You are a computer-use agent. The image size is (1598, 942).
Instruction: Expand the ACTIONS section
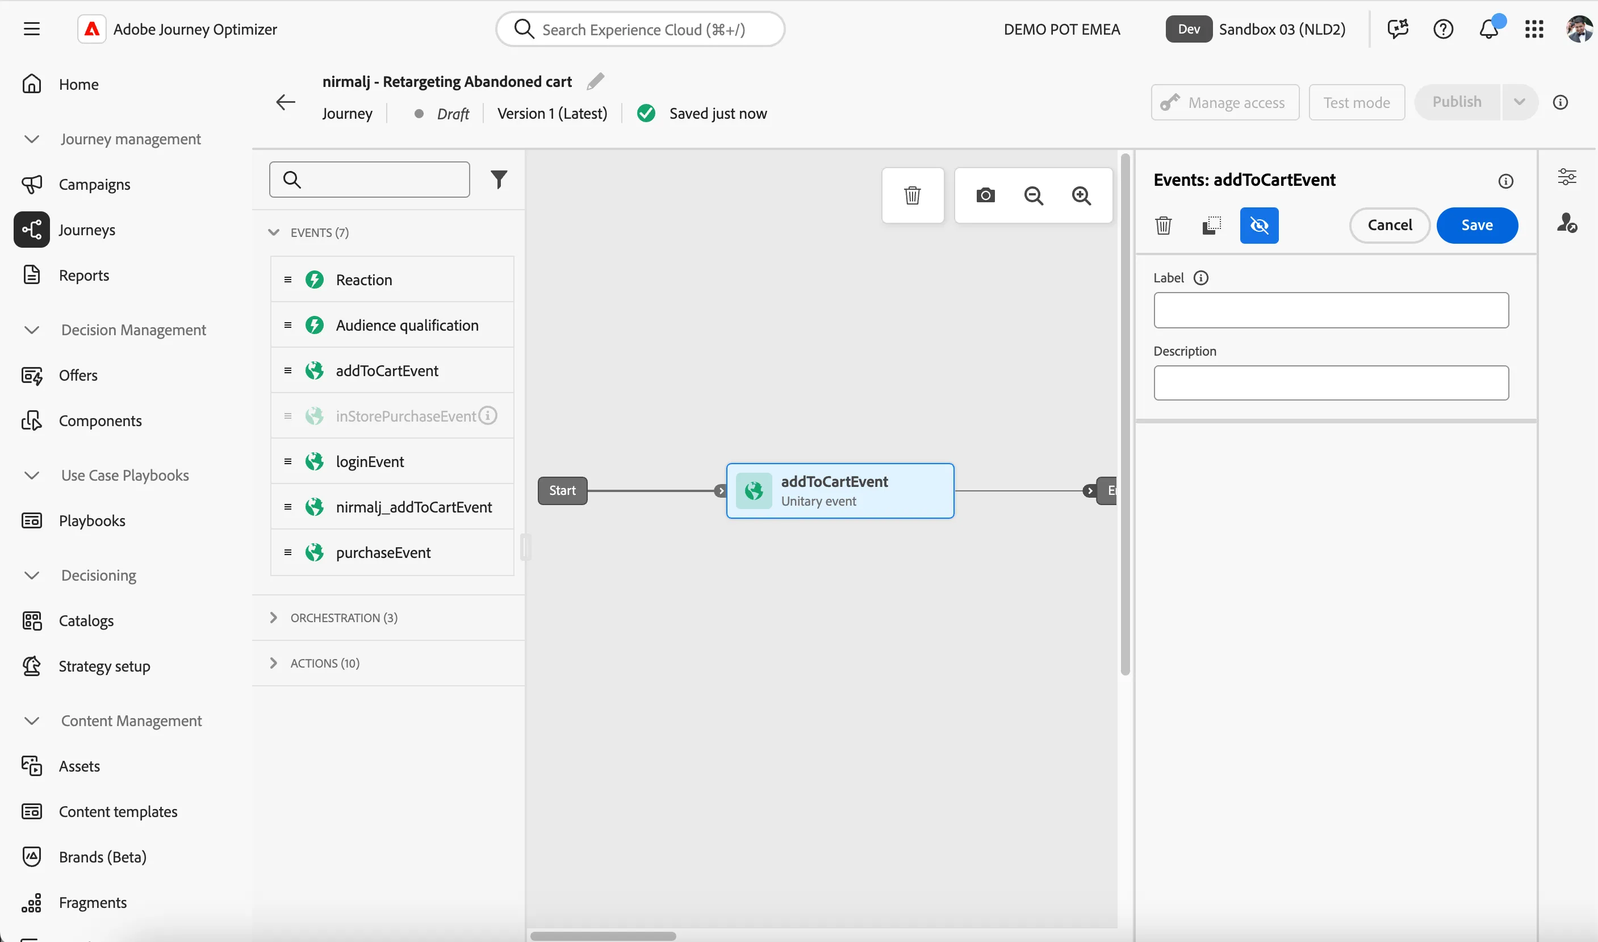point(273,662)
